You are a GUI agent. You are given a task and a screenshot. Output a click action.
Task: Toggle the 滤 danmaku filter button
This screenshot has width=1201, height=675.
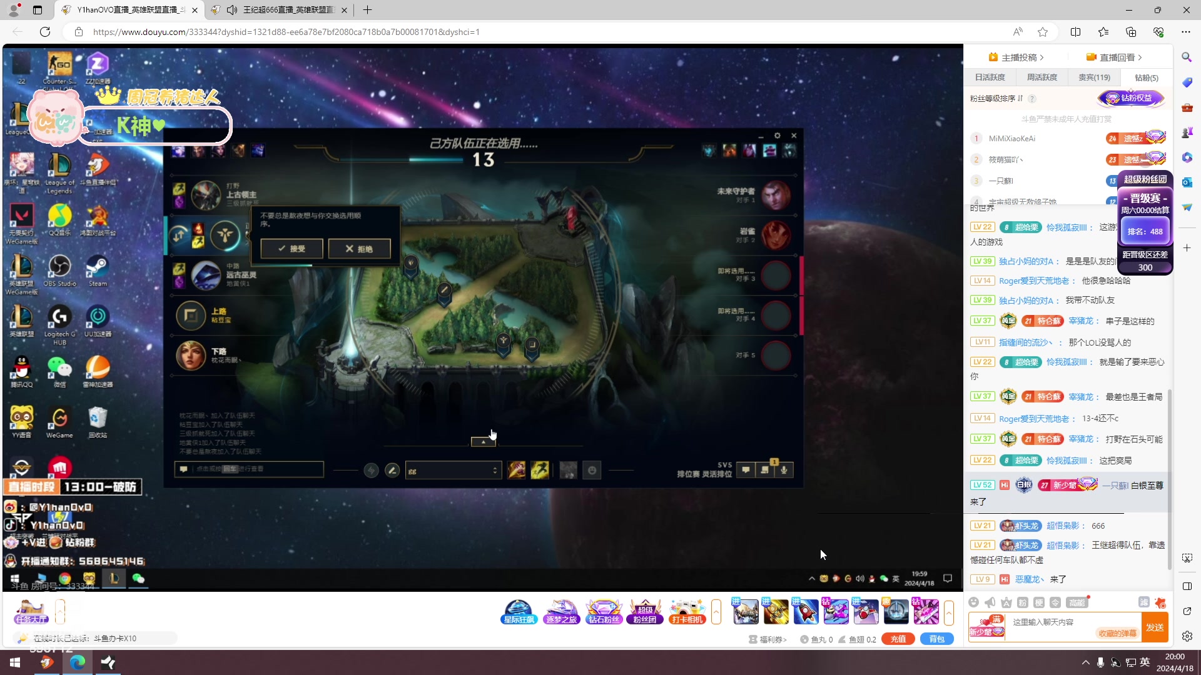[x=1143, y=602]
